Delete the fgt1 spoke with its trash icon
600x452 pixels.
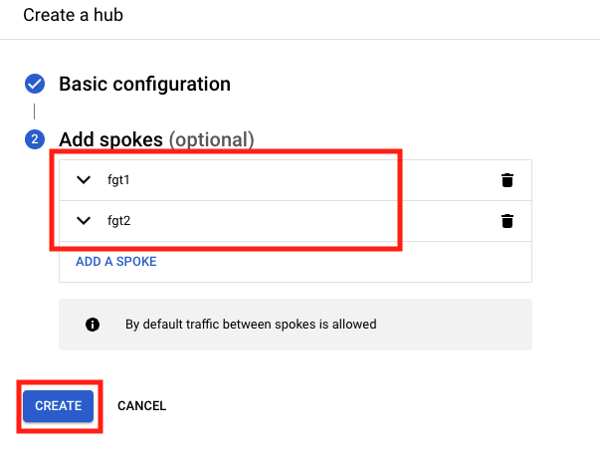click(x=507, y=180)
